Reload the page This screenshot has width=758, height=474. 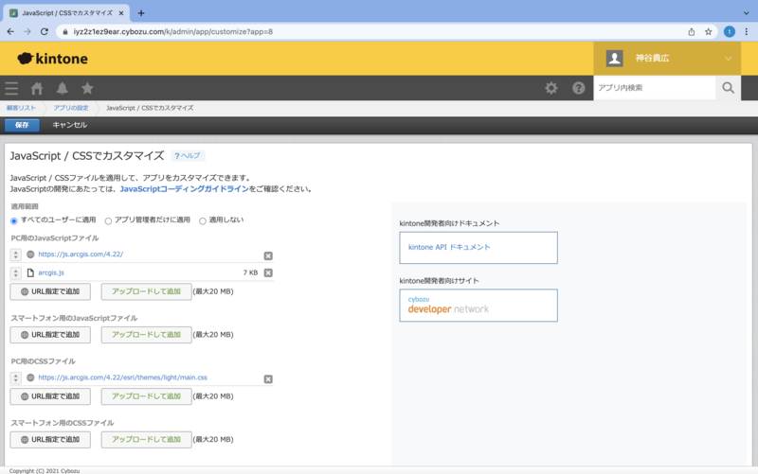coord(45,32)
